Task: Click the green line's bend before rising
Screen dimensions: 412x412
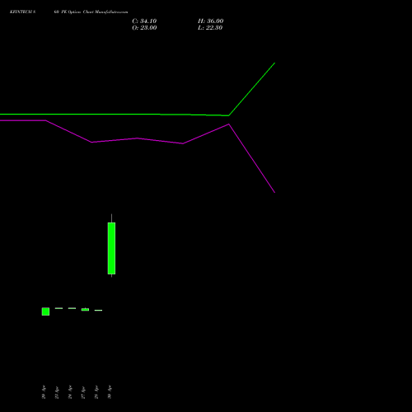Action: point(228,115)
